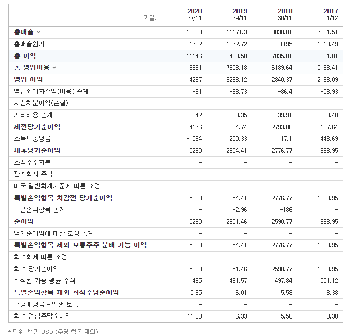Select the 2019 29/11 column header

tap(240, 14)
